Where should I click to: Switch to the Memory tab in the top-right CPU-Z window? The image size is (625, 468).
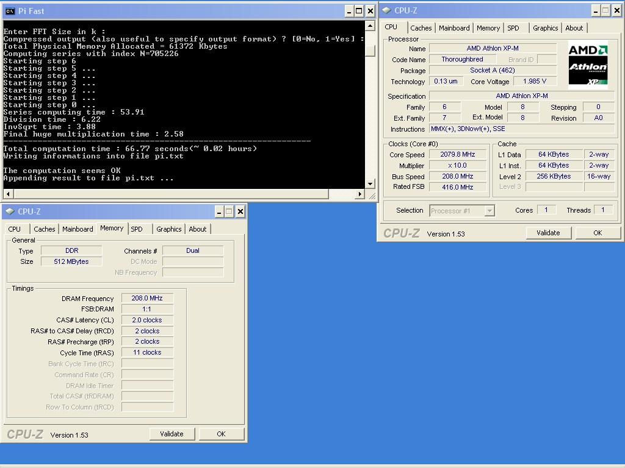coord(488,28)
